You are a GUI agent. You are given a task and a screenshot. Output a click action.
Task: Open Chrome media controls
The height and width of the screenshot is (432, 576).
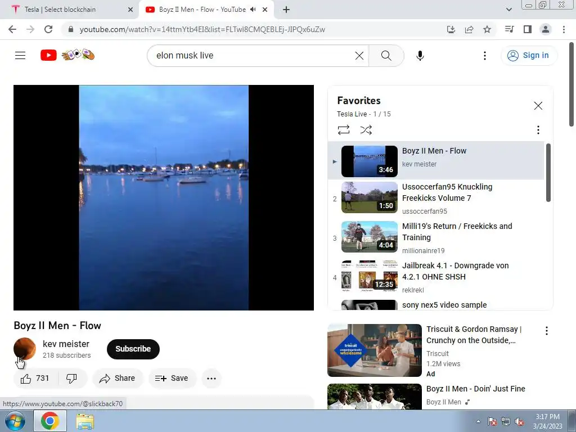click(x=509, y=29)
